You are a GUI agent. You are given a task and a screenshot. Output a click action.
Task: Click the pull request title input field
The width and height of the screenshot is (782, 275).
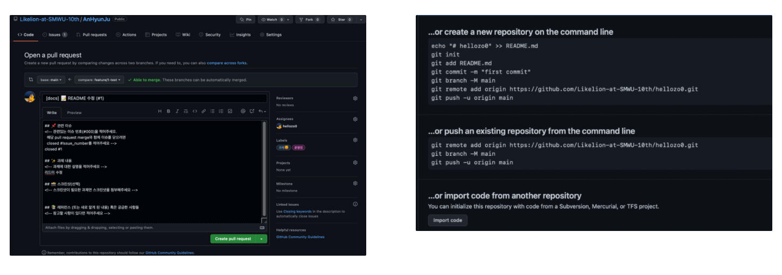pos(155,98)
